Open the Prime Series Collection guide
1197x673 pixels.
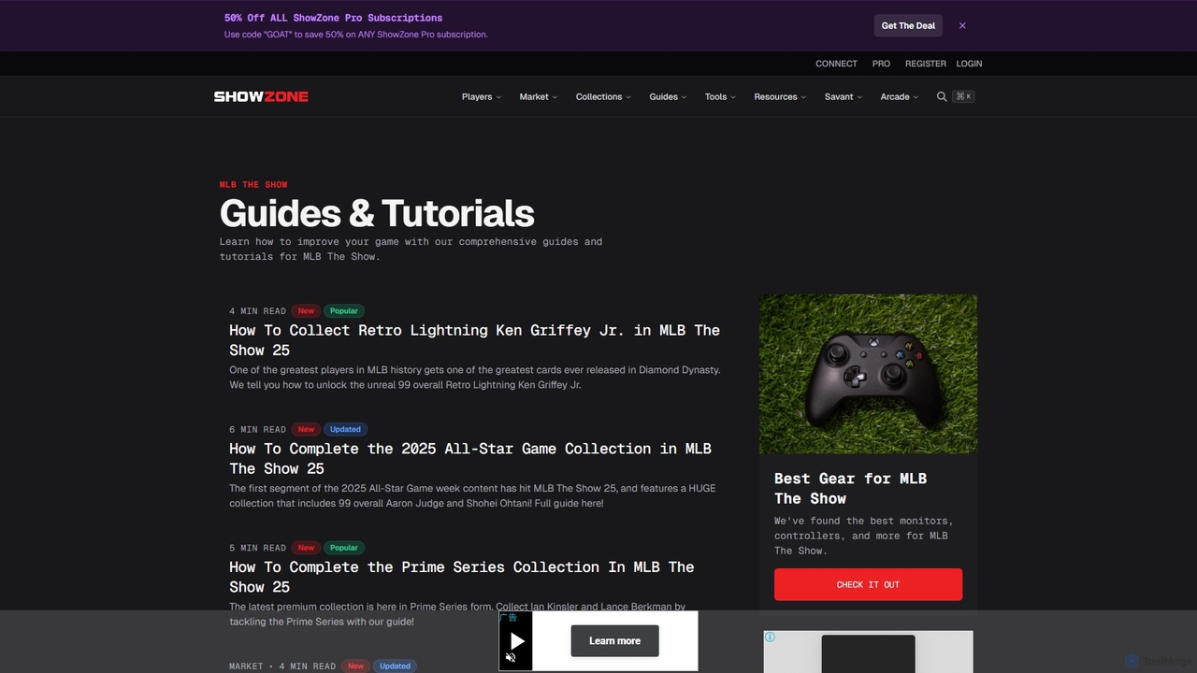(x=462, y=577)
